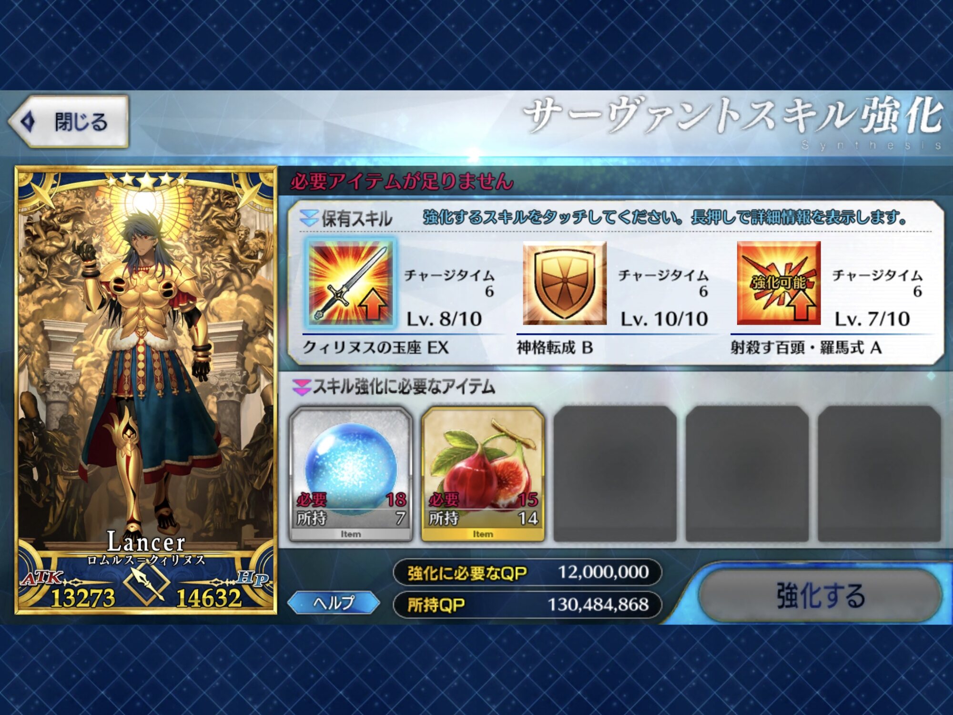Viewport: 953px width, 715px height.
Task: Select the 強化可能 skill icon 射殺す百頭
Action: 779,283
